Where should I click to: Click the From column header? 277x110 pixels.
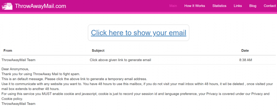point(8,51)
